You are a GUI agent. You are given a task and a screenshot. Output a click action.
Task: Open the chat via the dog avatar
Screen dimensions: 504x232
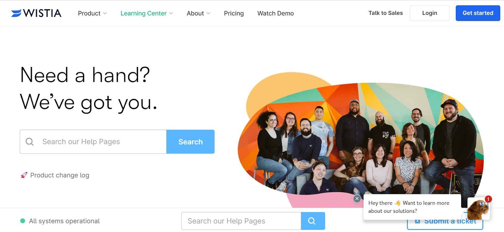478,209
